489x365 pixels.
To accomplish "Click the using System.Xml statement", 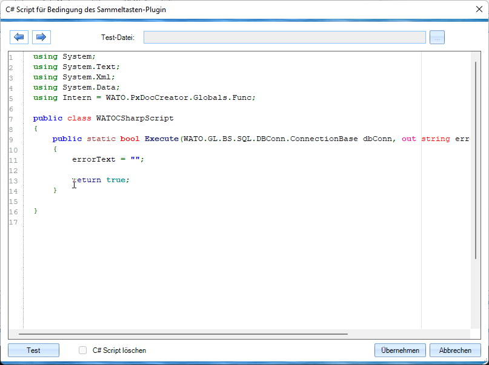I will pos(74,77).
